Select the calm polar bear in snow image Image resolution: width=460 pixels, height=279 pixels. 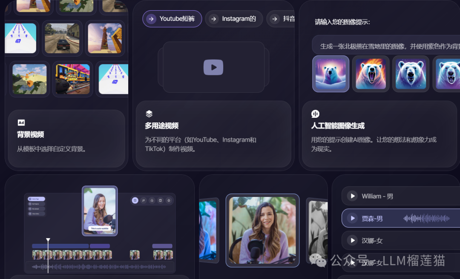331,74
